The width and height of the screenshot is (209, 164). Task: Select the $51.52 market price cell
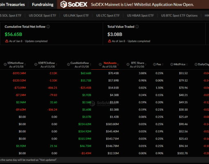(183, 73)
